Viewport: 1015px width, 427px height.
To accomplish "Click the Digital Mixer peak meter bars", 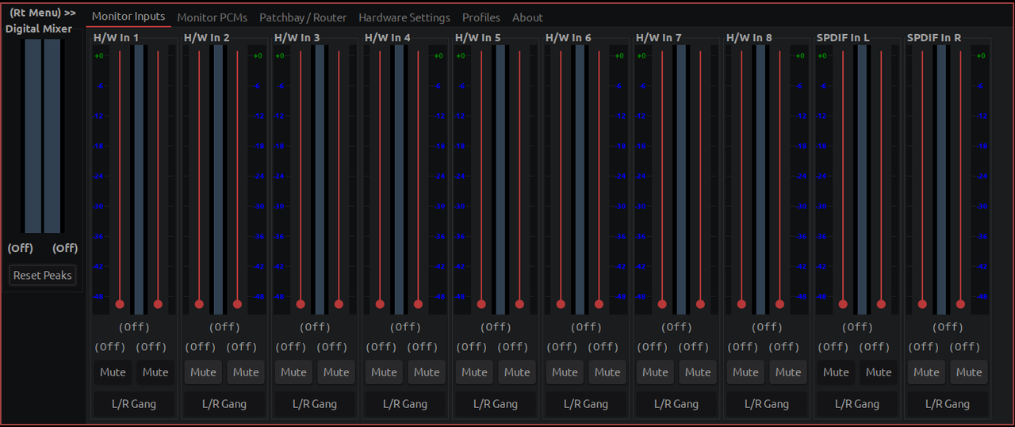I will pyautogui.click(x=42, y=136).
